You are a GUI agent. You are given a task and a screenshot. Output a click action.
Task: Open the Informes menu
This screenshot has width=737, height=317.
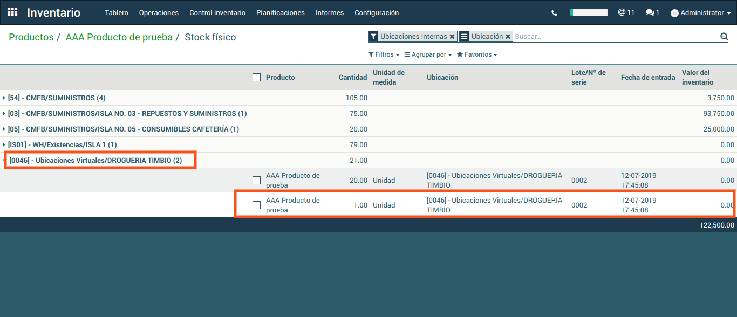pos(329,12)
